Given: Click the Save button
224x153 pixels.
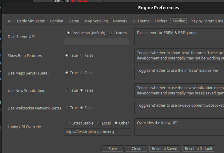Looking at the screenshot, I should click(x=113, y=148).
